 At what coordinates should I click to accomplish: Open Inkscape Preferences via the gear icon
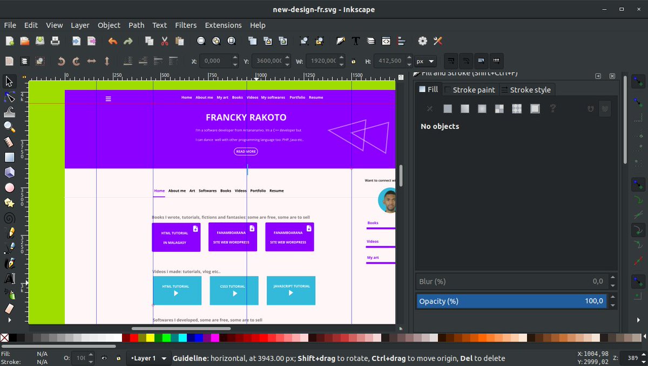(x=422, y=41)
